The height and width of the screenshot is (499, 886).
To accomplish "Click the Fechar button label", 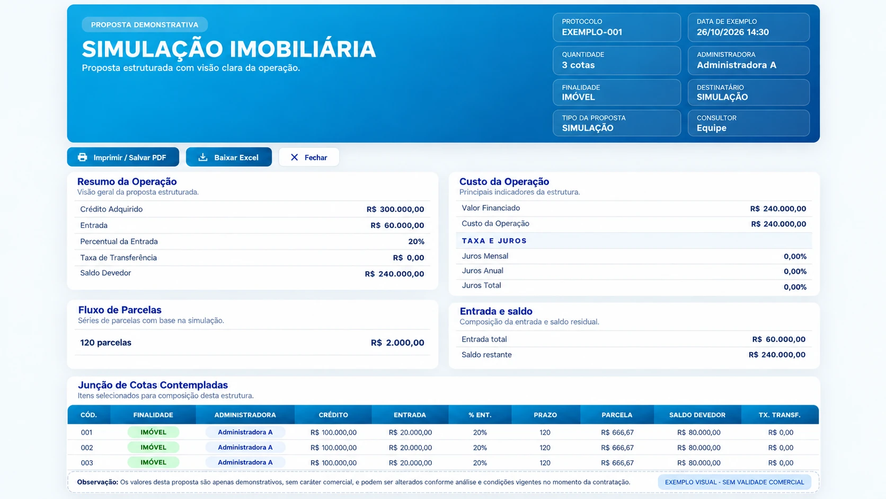I will [x=316, y=157].
